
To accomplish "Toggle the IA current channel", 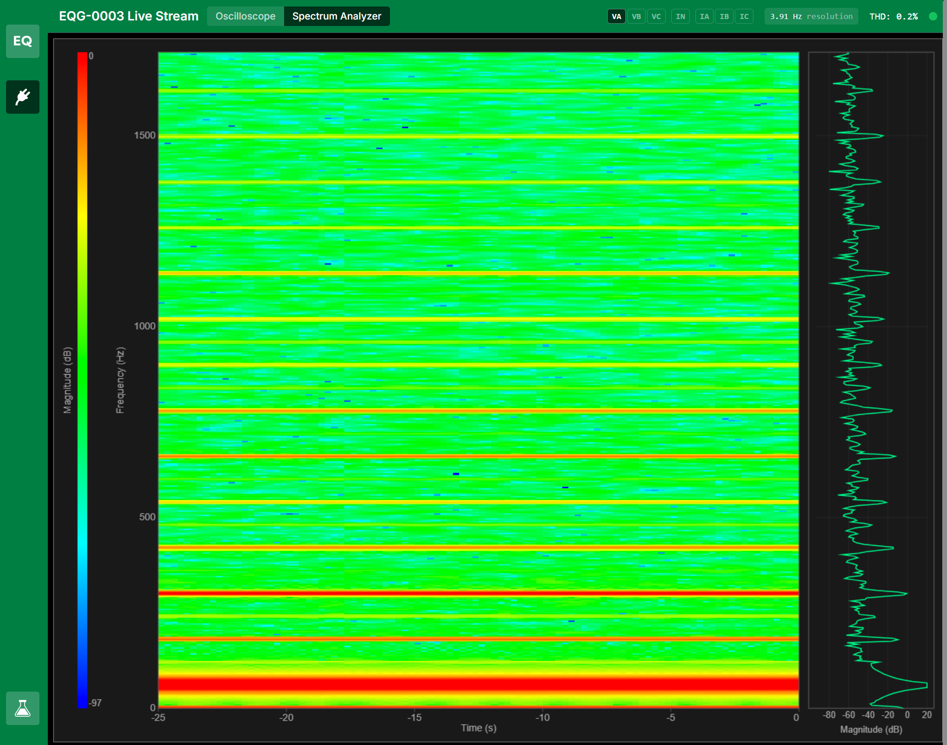I will tap(704, 17).
